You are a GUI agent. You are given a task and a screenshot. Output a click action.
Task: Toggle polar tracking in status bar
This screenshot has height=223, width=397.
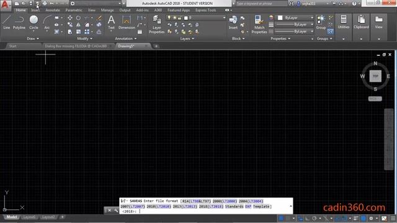tap(314, 218)
